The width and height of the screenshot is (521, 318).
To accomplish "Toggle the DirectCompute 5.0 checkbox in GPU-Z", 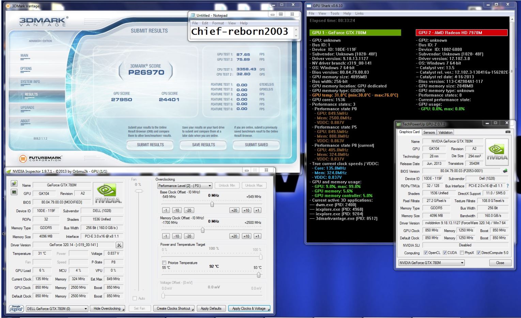I will click(478, 253).
